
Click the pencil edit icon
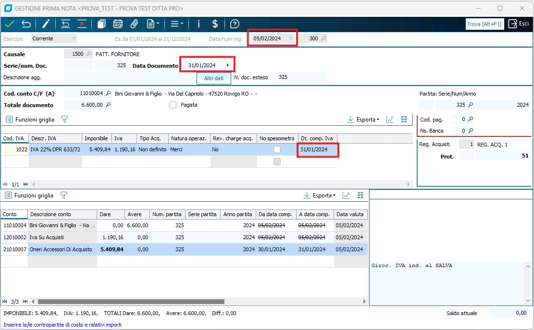point(46,24)
